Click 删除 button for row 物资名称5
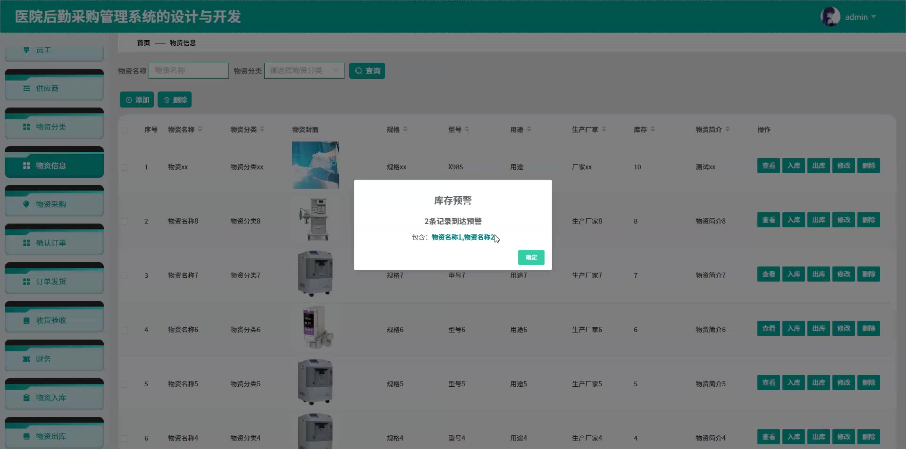Viewport: 906px width, 449px height. point(869,382)
